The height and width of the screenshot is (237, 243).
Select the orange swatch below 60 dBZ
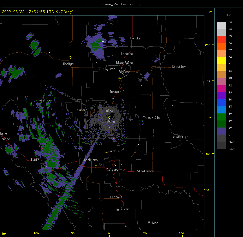[222, 46]
